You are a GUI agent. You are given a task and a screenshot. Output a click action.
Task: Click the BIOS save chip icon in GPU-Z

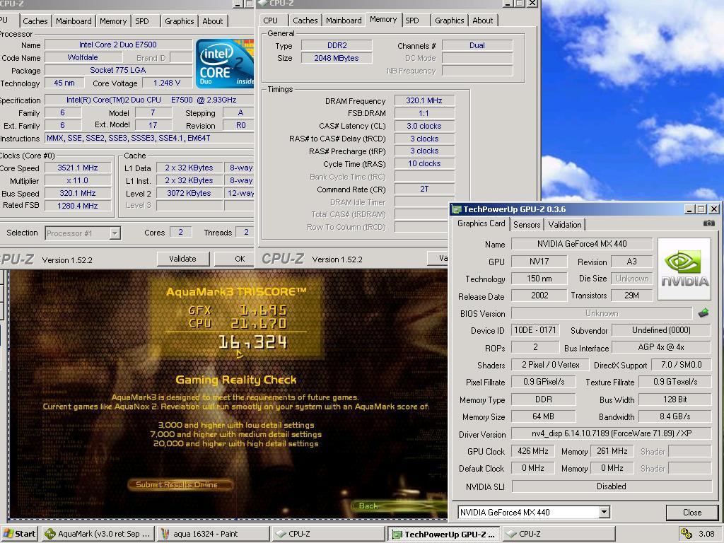(703, 313)
